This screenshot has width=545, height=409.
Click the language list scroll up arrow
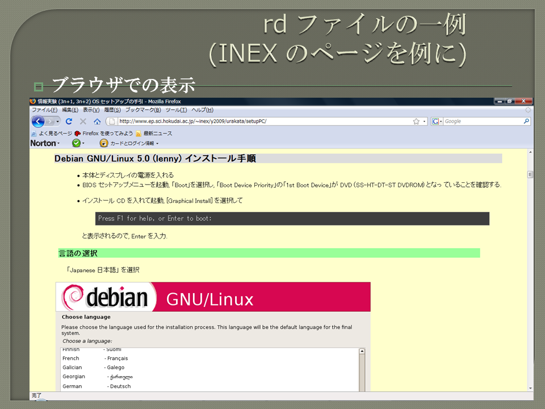click(x=362, y=351)
